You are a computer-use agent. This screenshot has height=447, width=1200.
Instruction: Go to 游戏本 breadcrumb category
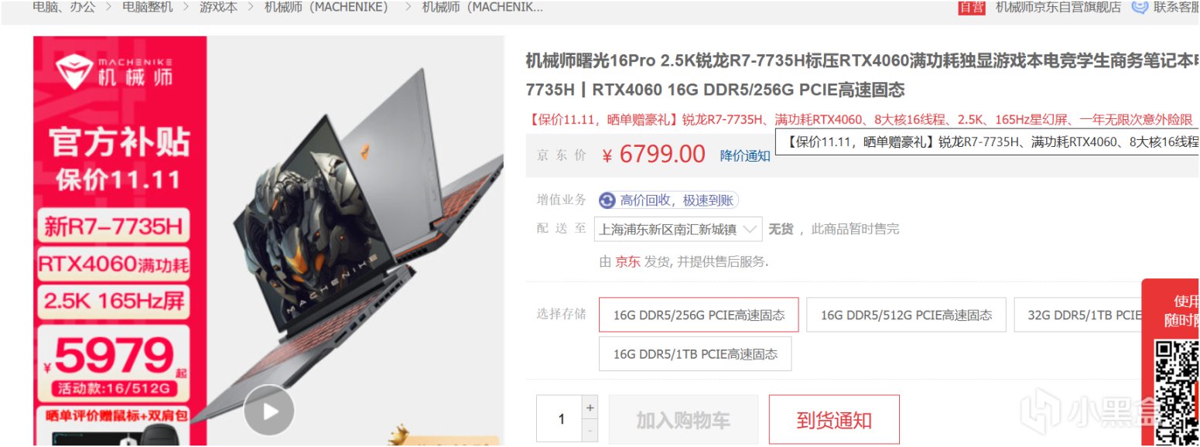click(218, 7)
